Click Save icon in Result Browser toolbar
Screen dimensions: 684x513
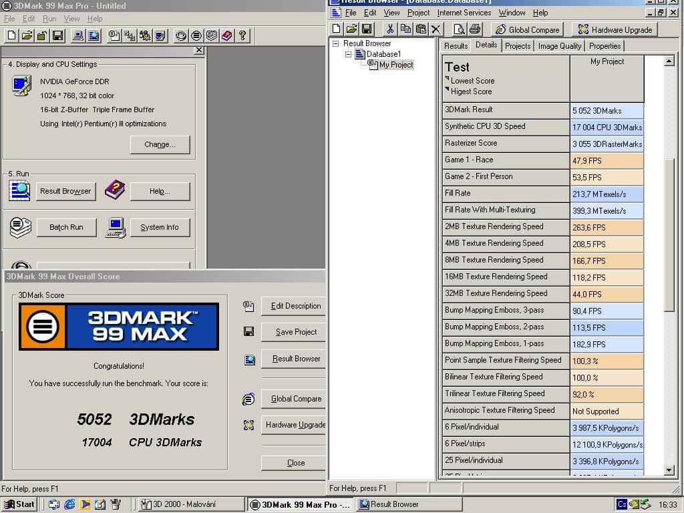coord(367,29)
